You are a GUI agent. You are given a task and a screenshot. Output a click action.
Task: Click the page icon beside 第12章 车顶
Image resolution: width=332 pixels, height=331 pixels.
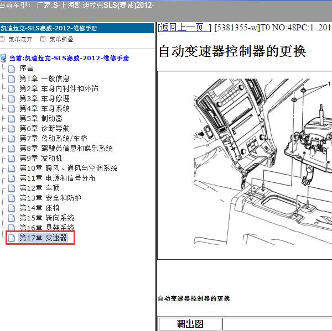coord(12,188)
